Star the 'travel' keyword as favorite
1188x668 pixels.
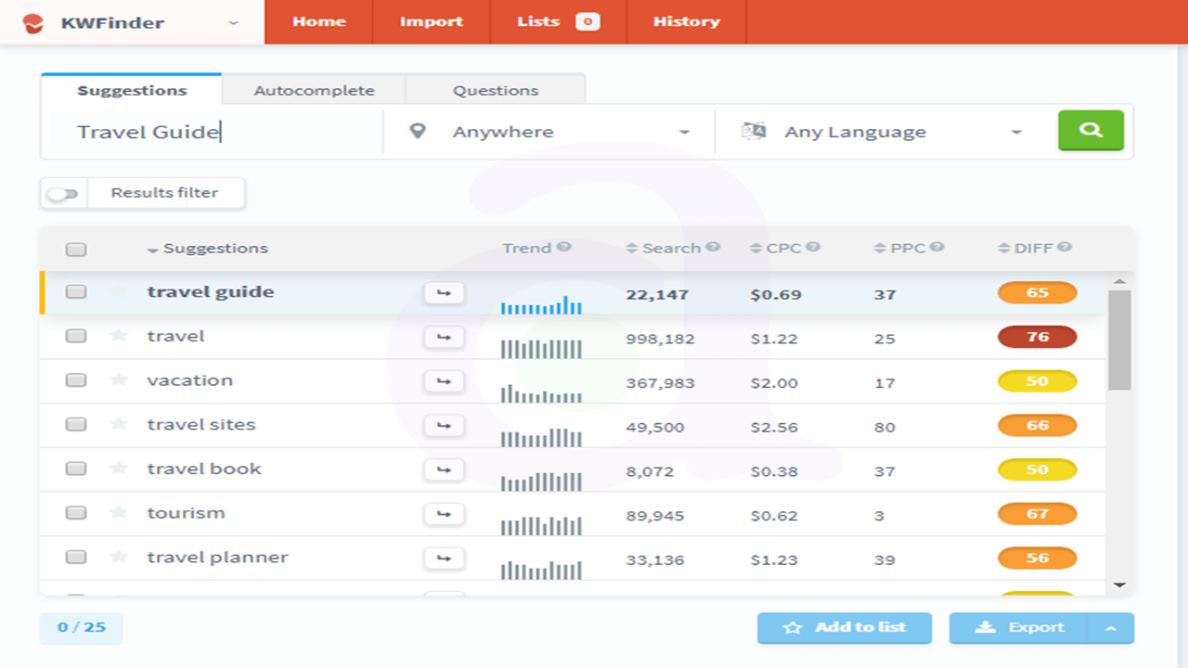(118, 336)
